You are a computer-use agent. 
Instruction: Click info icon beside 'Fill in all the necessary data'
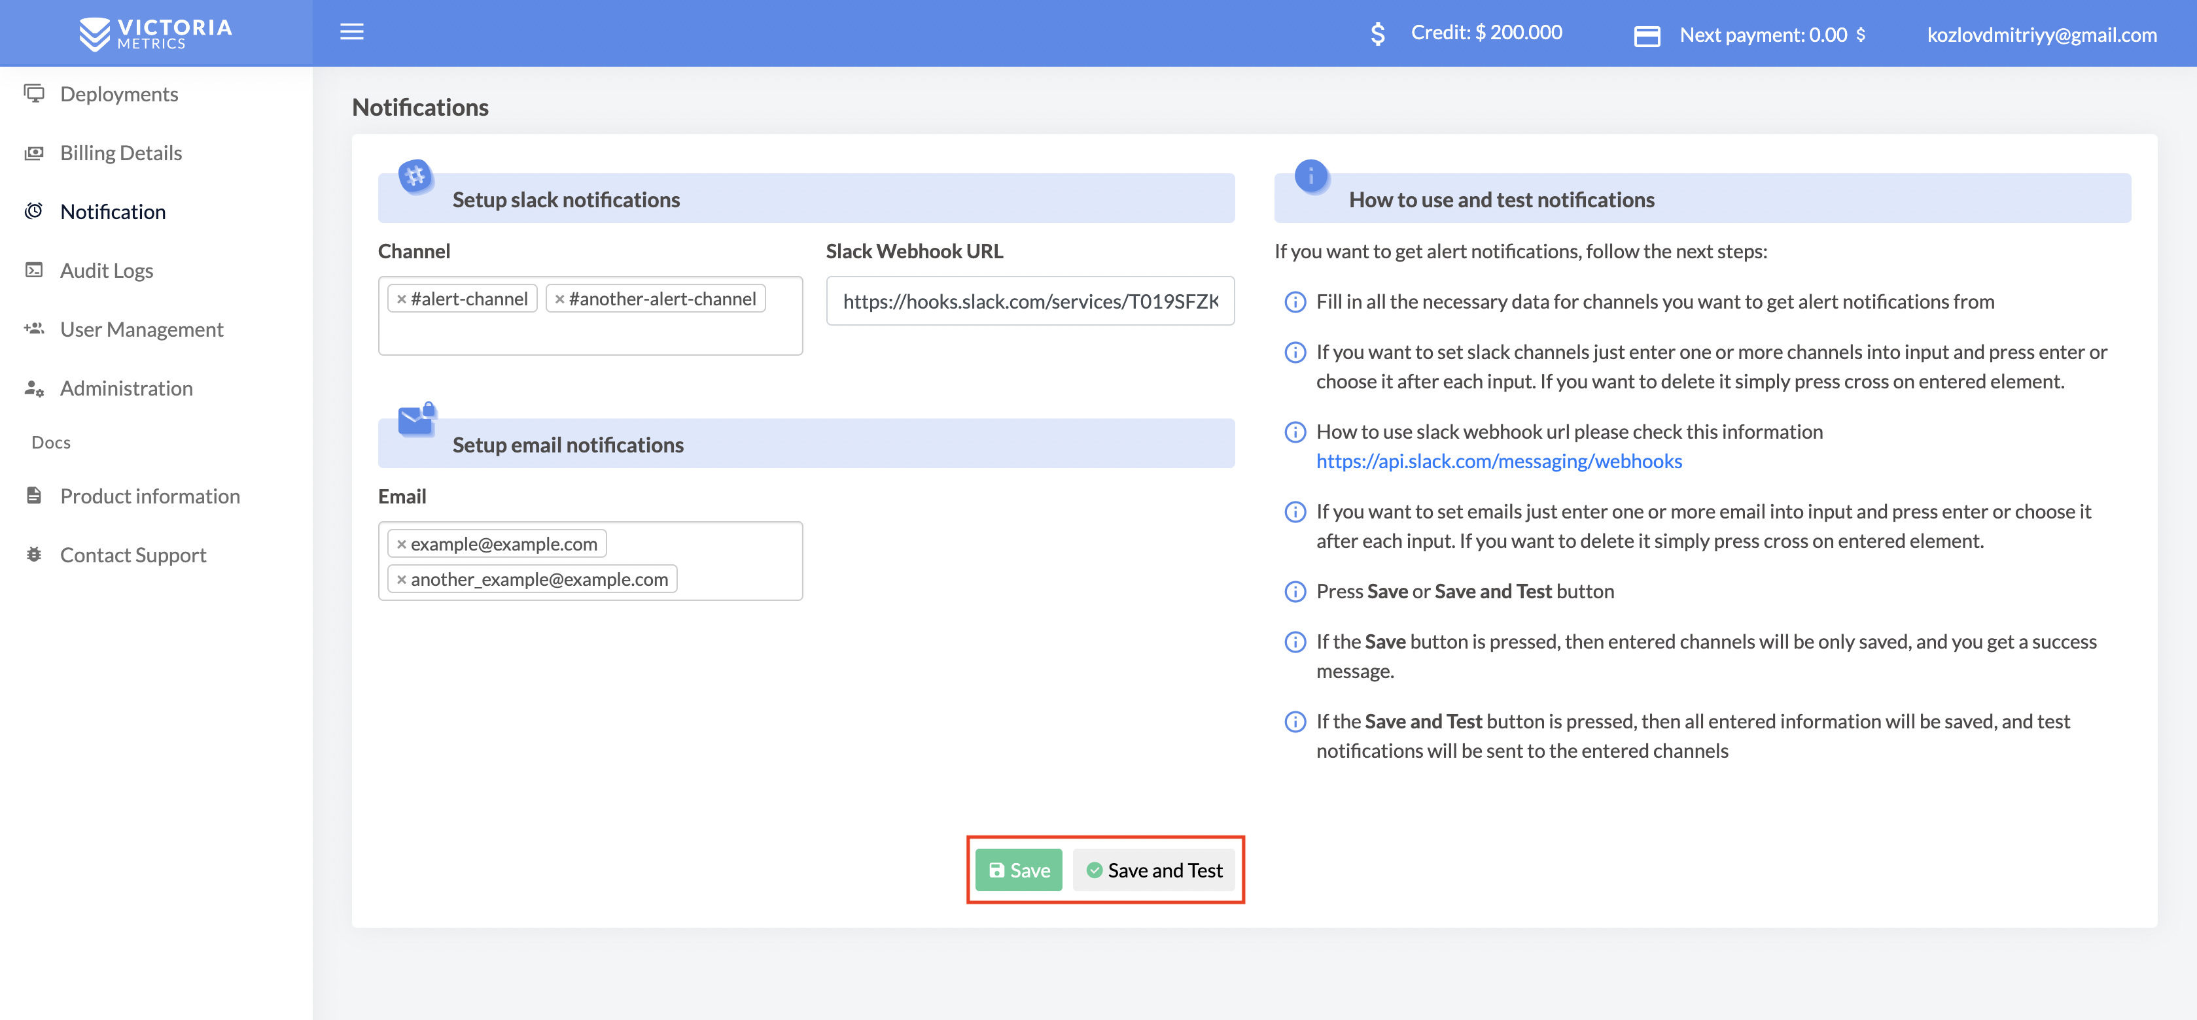[x=1295, y=301]
